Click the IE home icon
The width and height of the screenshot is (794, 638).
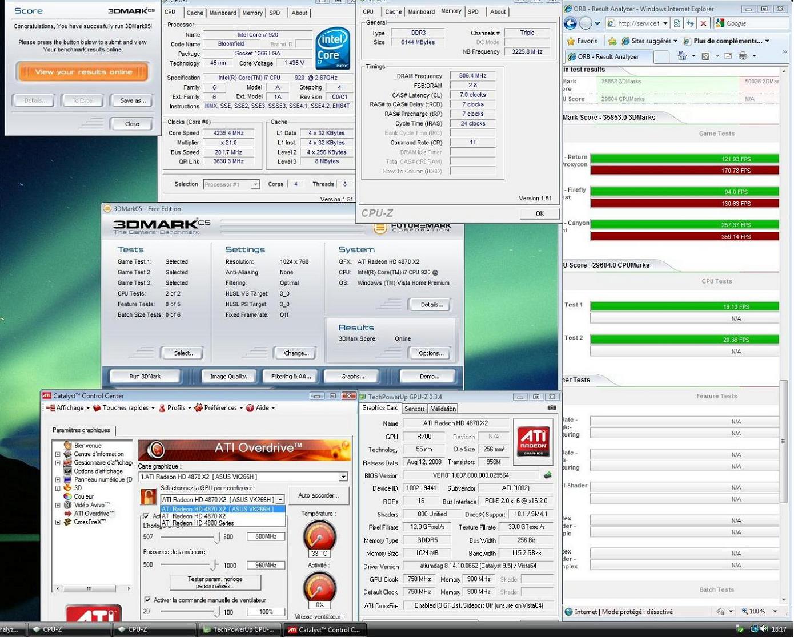[x=682, y=56]
